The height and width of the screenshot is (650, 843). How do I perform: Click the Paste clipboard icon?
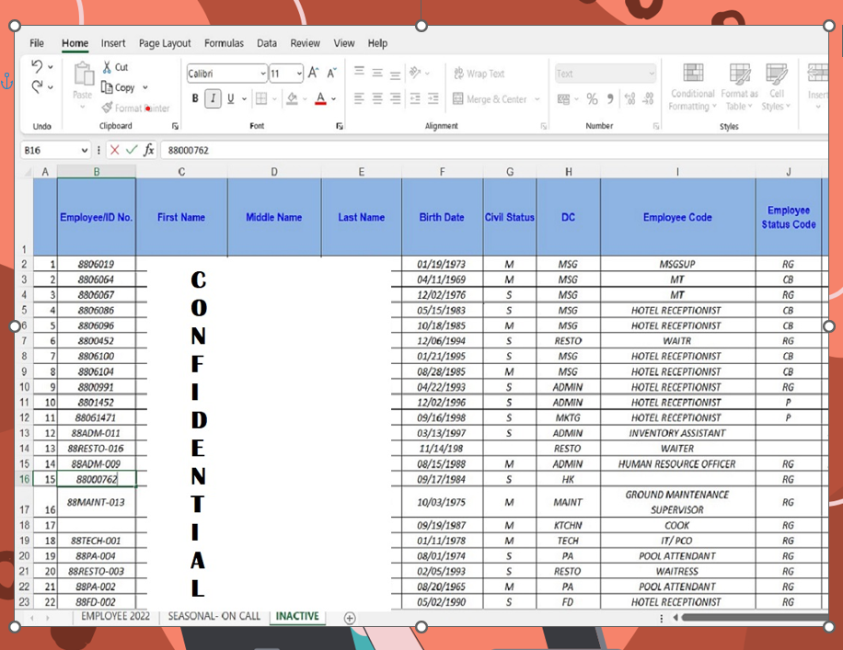pos(84,74)
